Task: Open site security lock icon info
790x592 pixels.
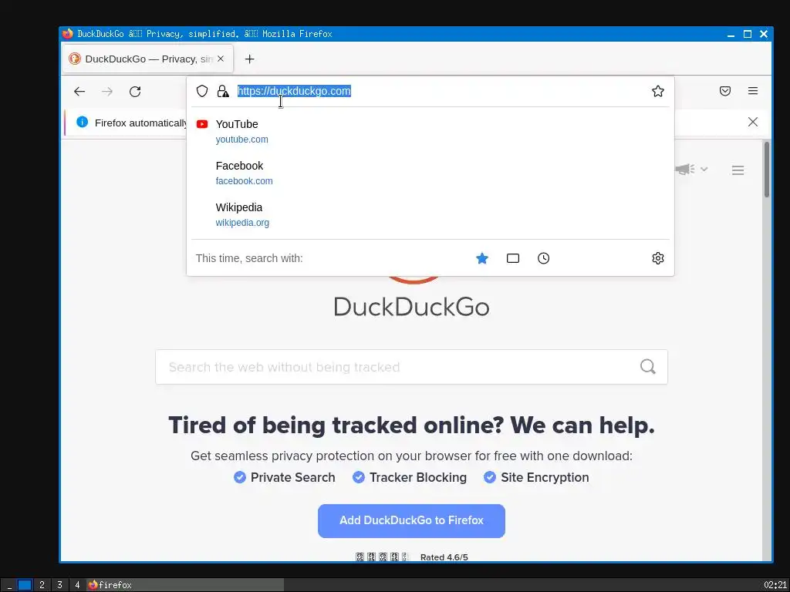Action: click(x=223, y=91)
